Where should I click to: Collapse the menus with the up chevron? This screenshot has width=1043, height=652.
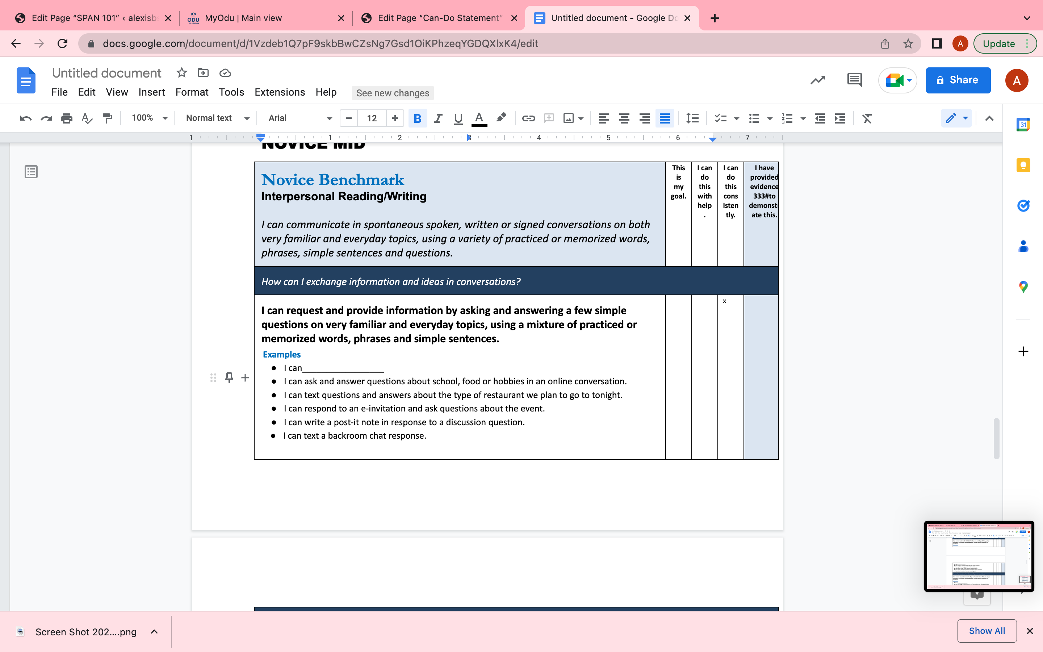click(989, 118)
